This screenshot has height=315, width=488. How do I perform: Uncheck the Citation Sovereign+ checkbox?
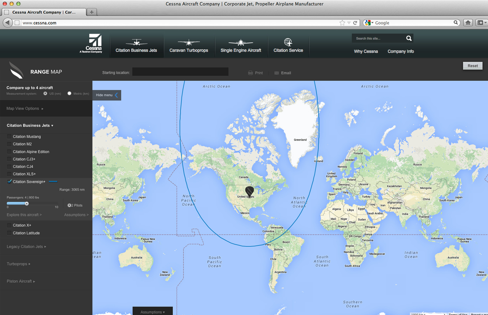pos(9,181)
